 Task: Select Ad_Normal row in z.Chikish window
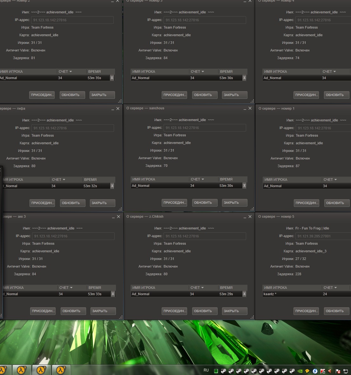click(186, 294)
